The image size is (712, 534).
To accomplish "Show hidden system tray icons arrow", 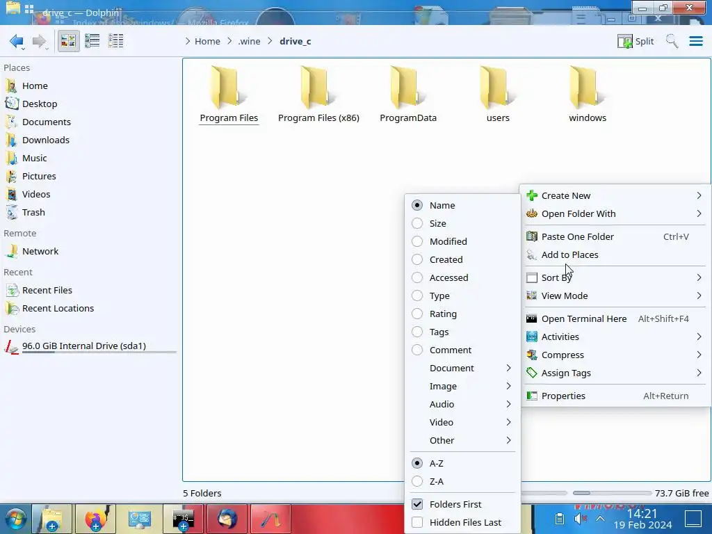I will pos(600,519).
